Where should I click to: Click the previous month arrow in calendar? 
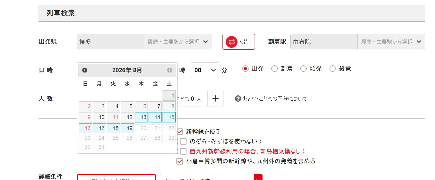pos(85,70)
